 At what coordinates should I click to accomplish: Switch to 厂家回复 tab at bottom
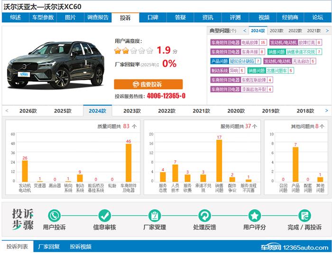pos(49,247)
